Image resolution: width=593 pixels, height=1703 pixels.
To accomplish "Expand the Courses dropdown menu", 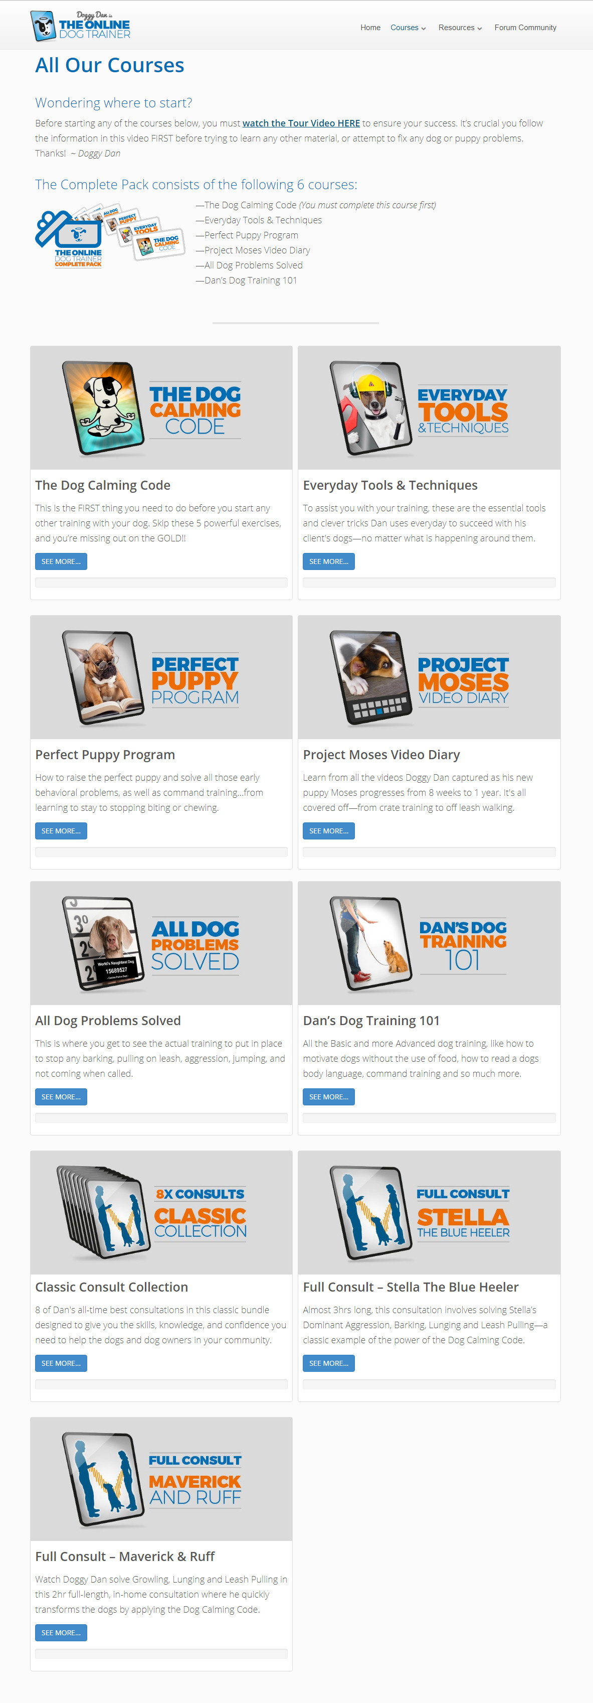I will click(x=408, y=28).
